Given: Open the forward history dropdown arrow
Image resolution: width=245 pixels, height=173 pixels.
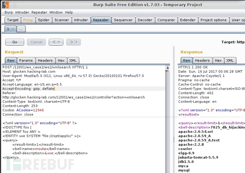Looking at the screenshot, I should click(x=77, y=42).
